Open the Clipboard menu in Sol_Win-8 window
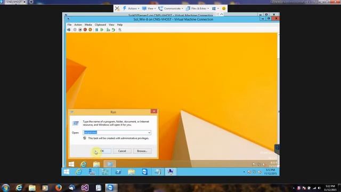341x192 pixels. (100, 25)
